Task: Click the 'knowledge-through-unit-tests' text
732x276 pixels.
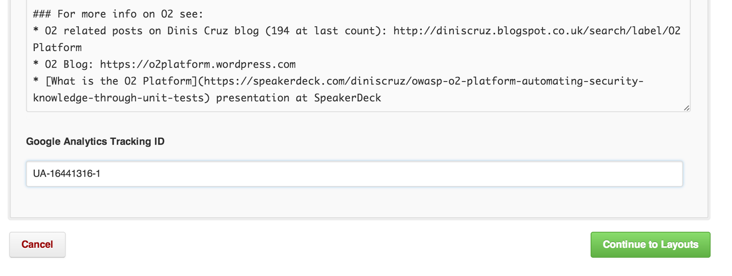Action: 118,98
